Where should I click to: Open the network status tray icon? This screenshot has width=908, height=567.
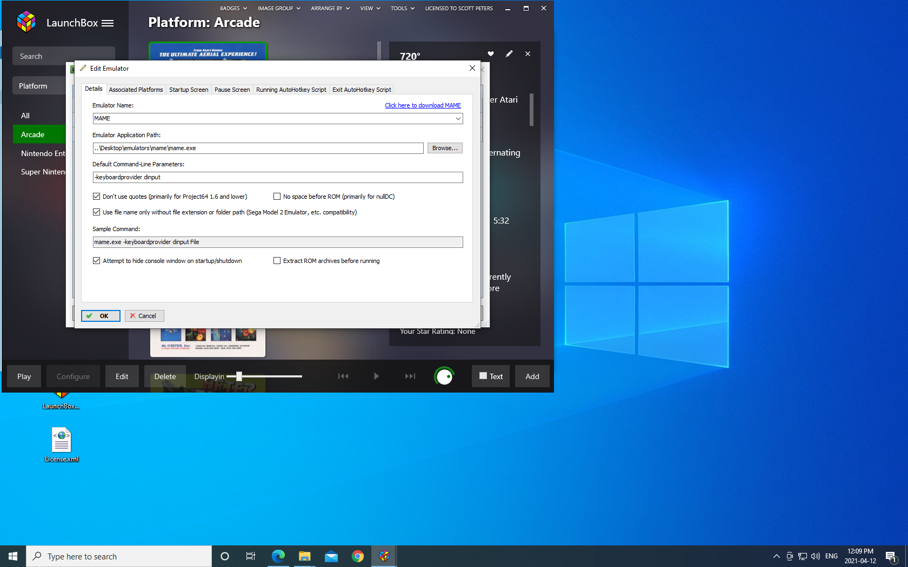(x=803, y=556)
